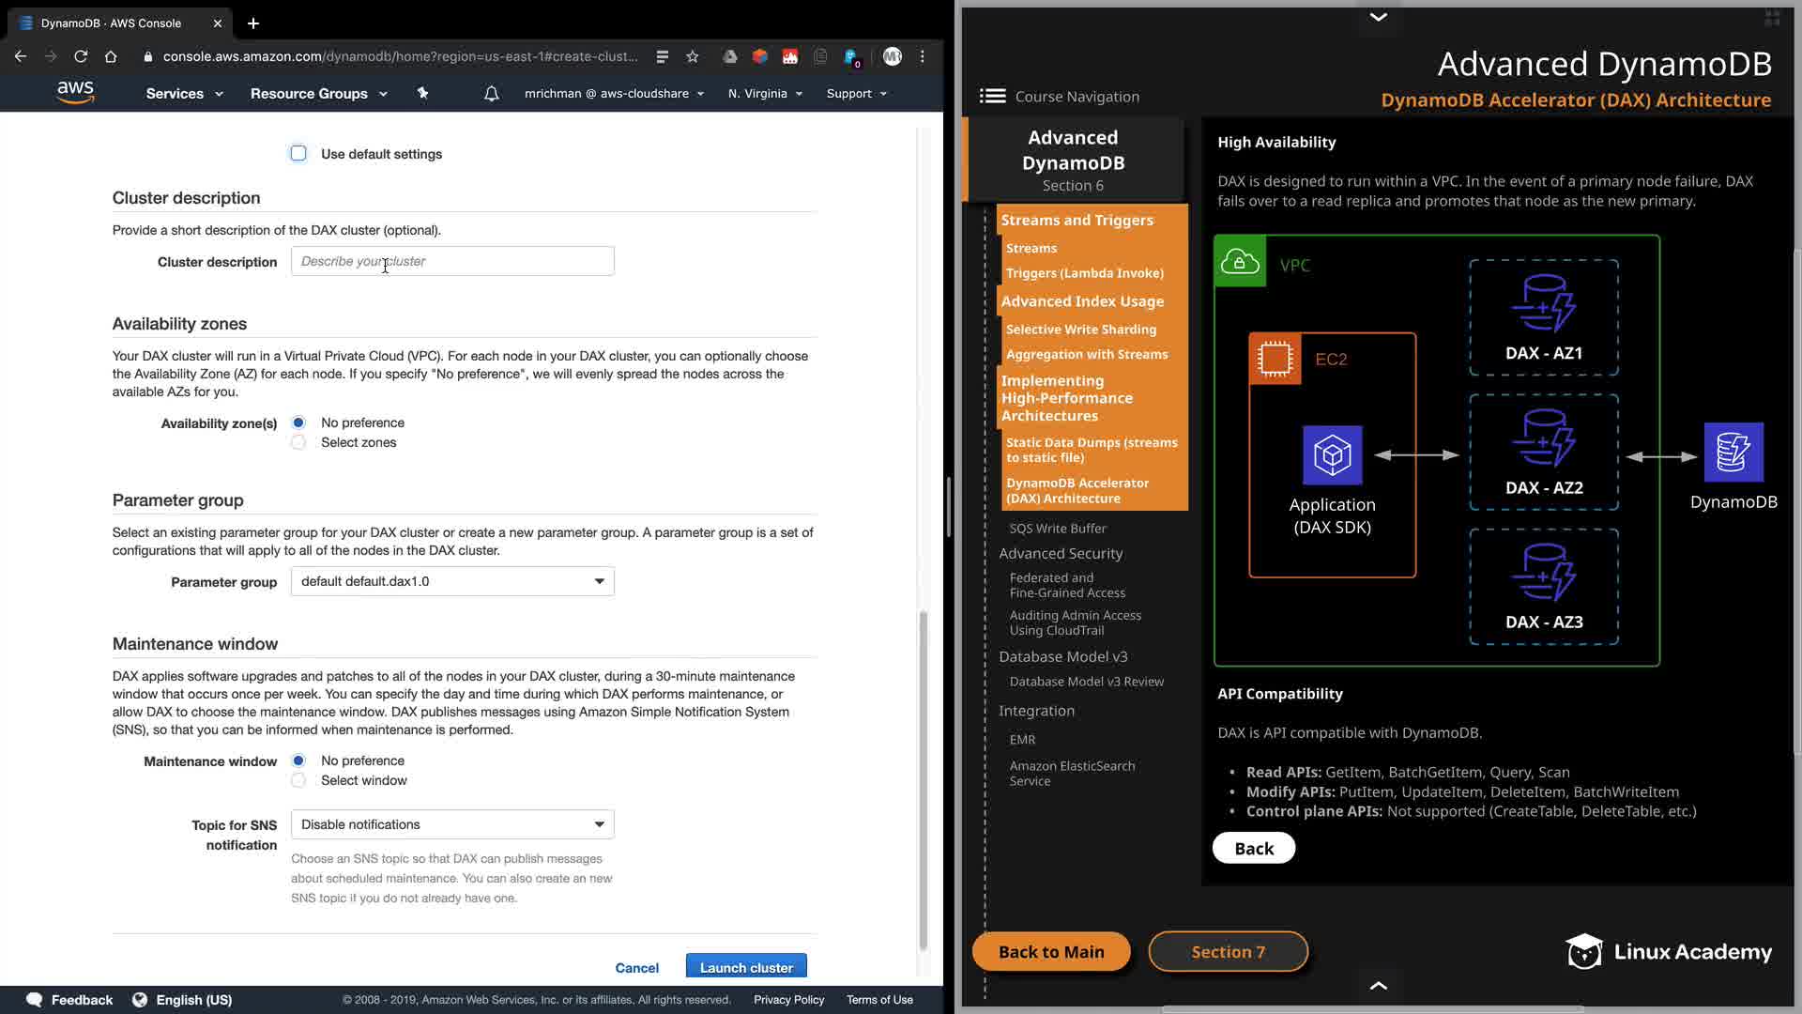Open Resource Groups menu
This screenshot has height=1014, width=1802.
[x=318, y=94]
